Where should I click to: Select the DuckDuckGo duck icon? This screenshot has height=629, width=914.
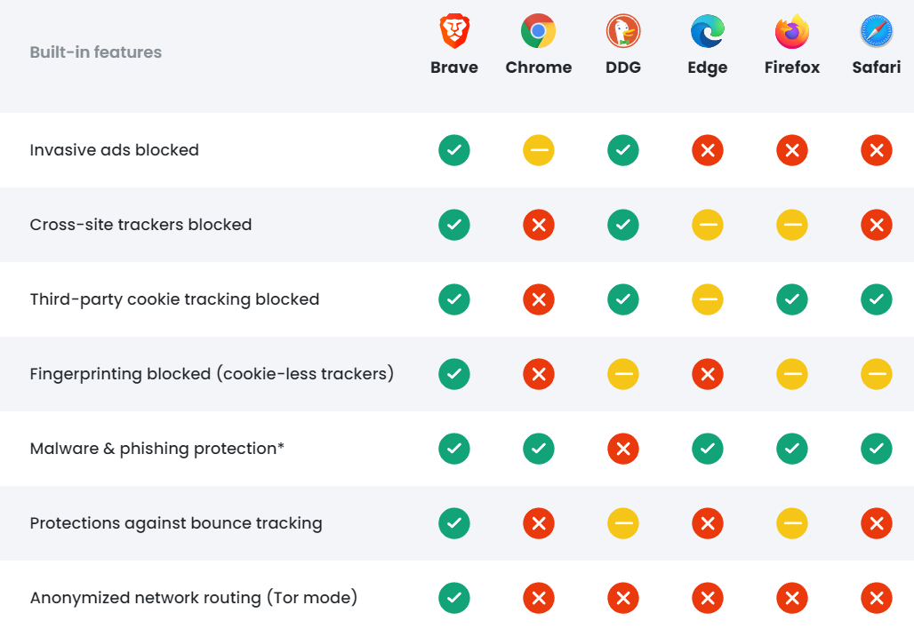click(x=623, y=31)
